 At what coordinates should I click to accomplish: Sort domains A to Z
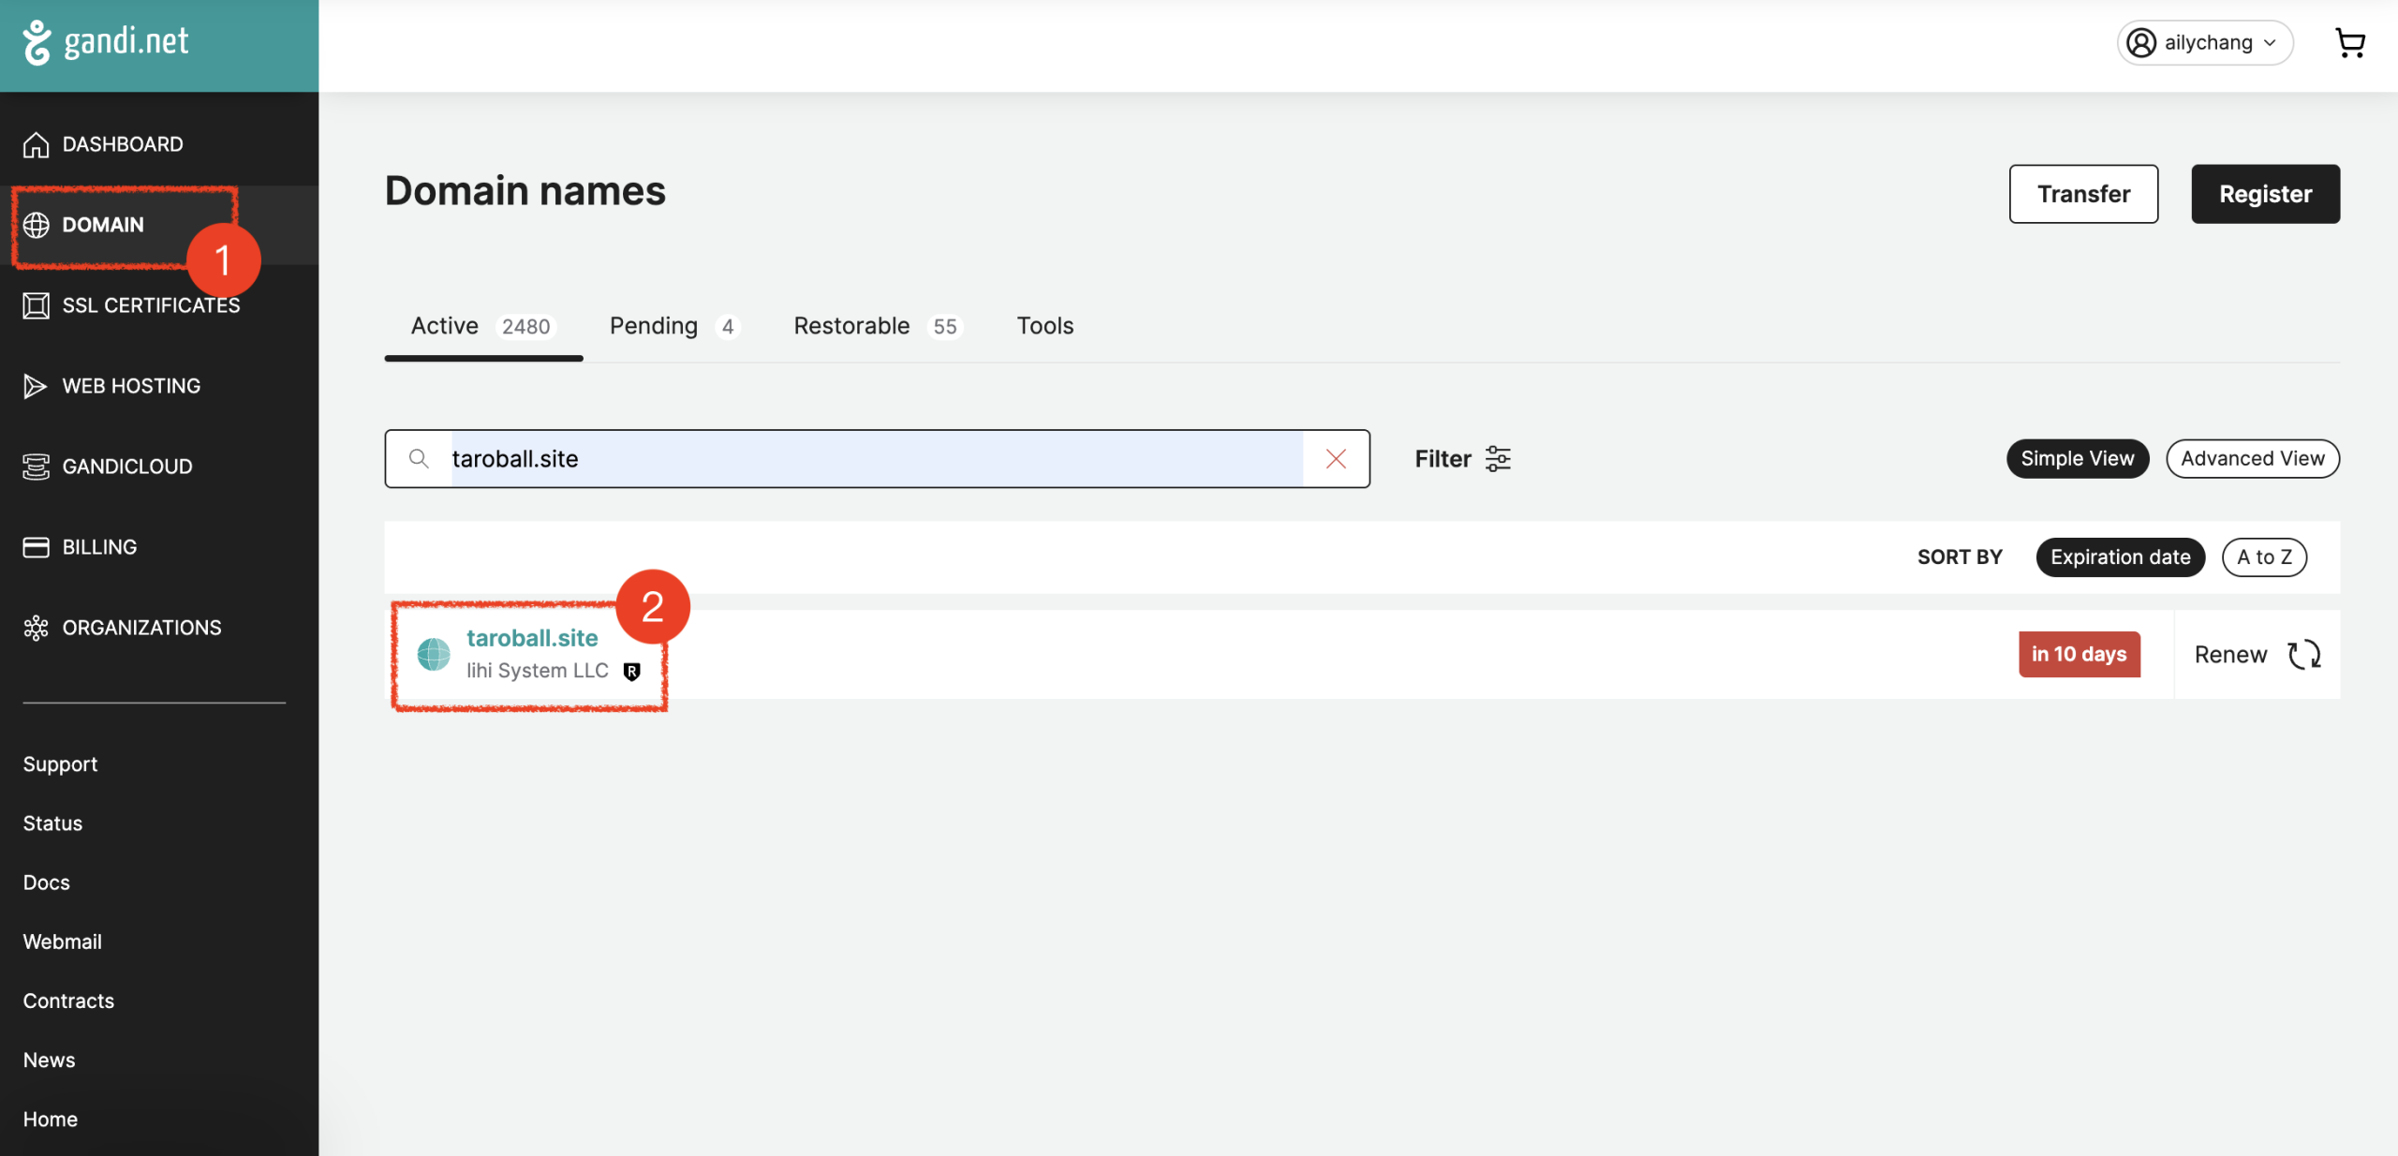(x=2263, y=557)
